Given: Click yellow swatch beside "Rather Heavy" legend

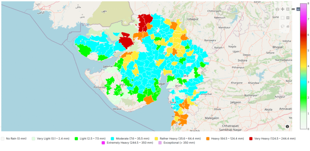Looking at the screenshot, I should click(156, 139).
